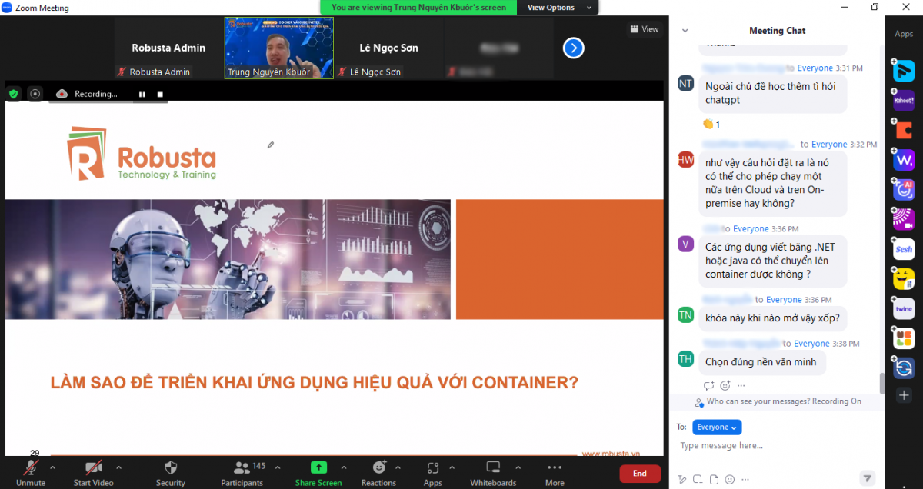Screen dimensions: 923x489
Task: Open the yellow smiley app in the sidebar
Action: click(904, 279)
